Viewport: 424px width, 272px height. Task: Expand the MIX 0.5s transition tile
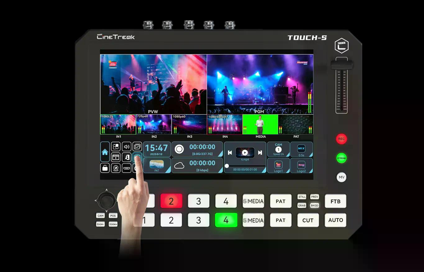[301, 150]
